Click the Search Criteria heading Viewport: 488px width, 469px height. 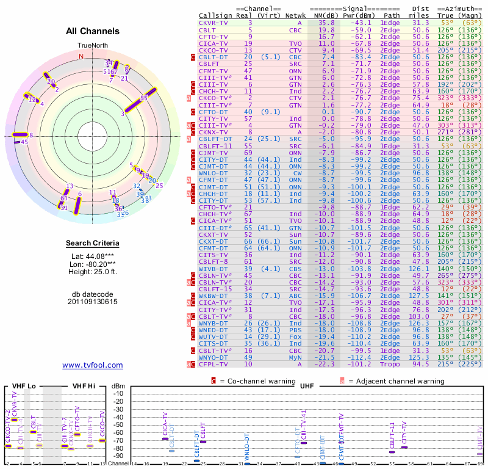point(93,244)
